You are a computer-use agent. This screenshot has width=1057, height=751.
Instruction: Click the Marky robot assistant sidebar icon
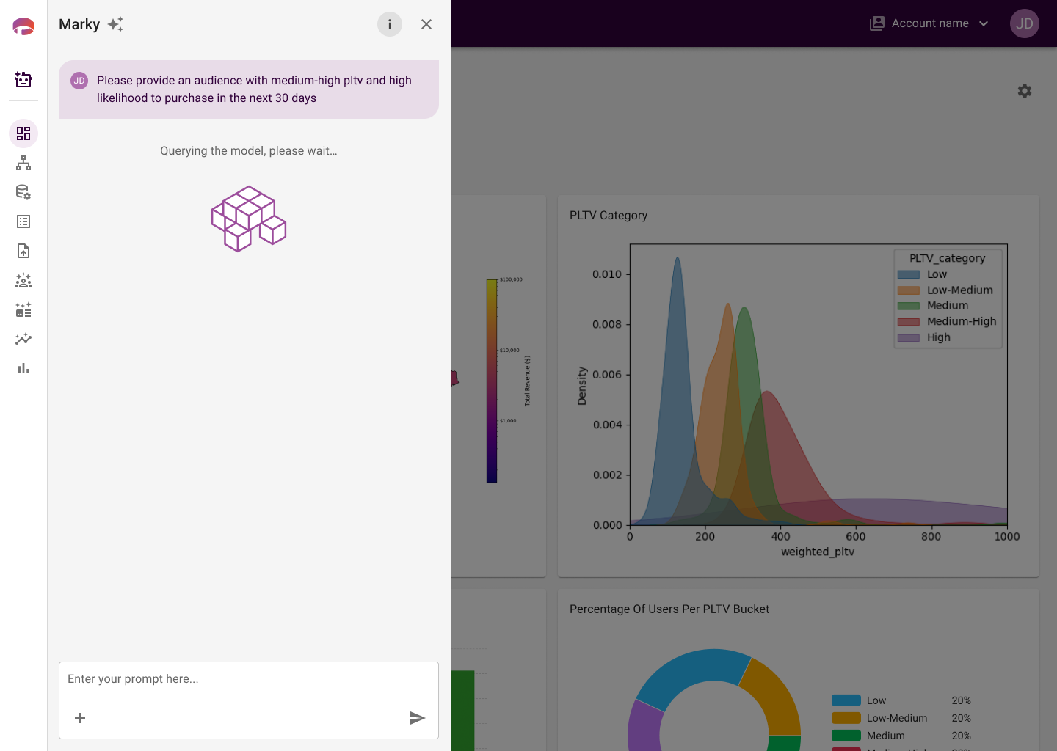[x=23, y=79]
